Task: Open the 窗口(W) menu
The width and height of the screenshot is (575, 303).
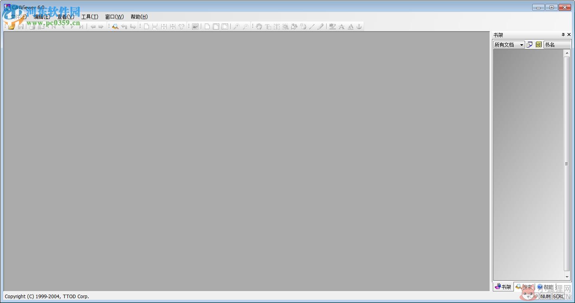Action: click(114, 17)
